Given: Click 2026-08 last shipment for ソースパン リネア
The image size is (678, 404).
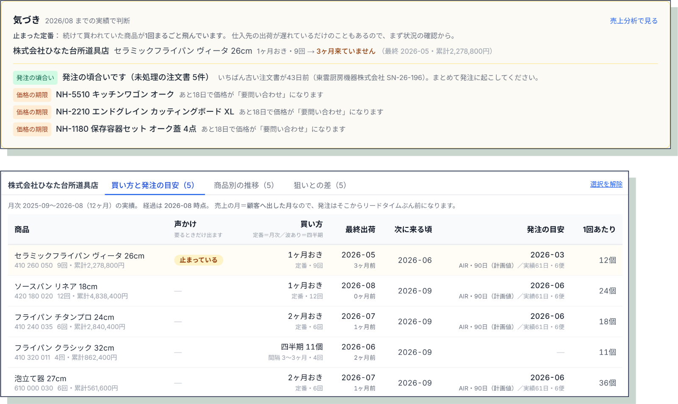Looking at the screenshot, I should [x=358, y=286].
